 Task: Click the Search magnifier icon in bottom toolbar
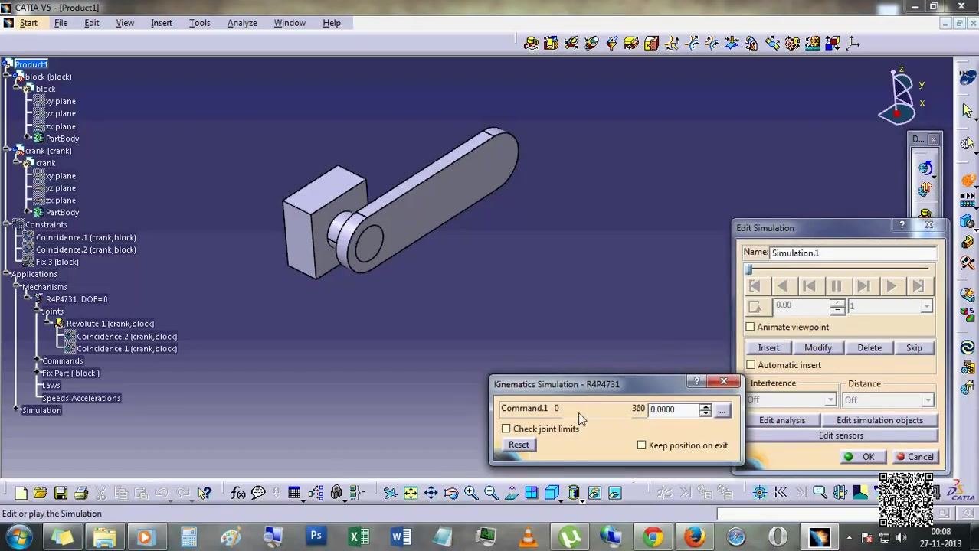819,493
